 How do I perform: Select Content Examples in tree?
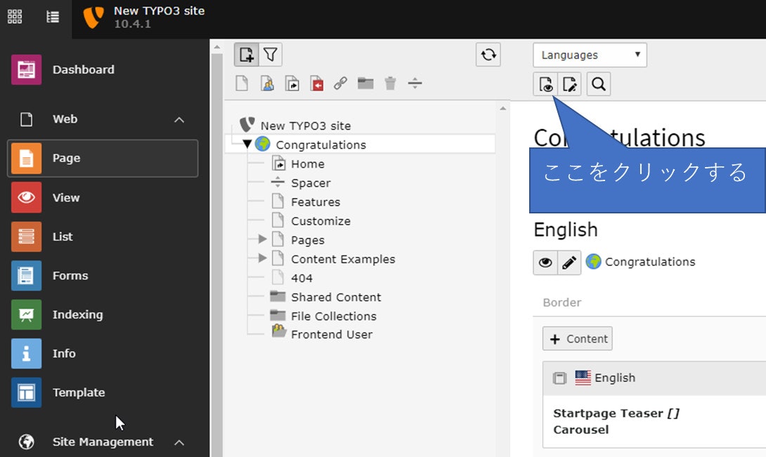[x=343, y=259]
